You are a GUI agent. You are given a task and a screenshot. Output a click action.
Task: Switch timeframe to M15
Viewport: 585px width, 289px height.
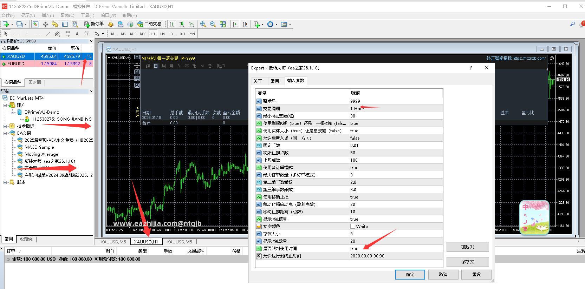[133, 34]
